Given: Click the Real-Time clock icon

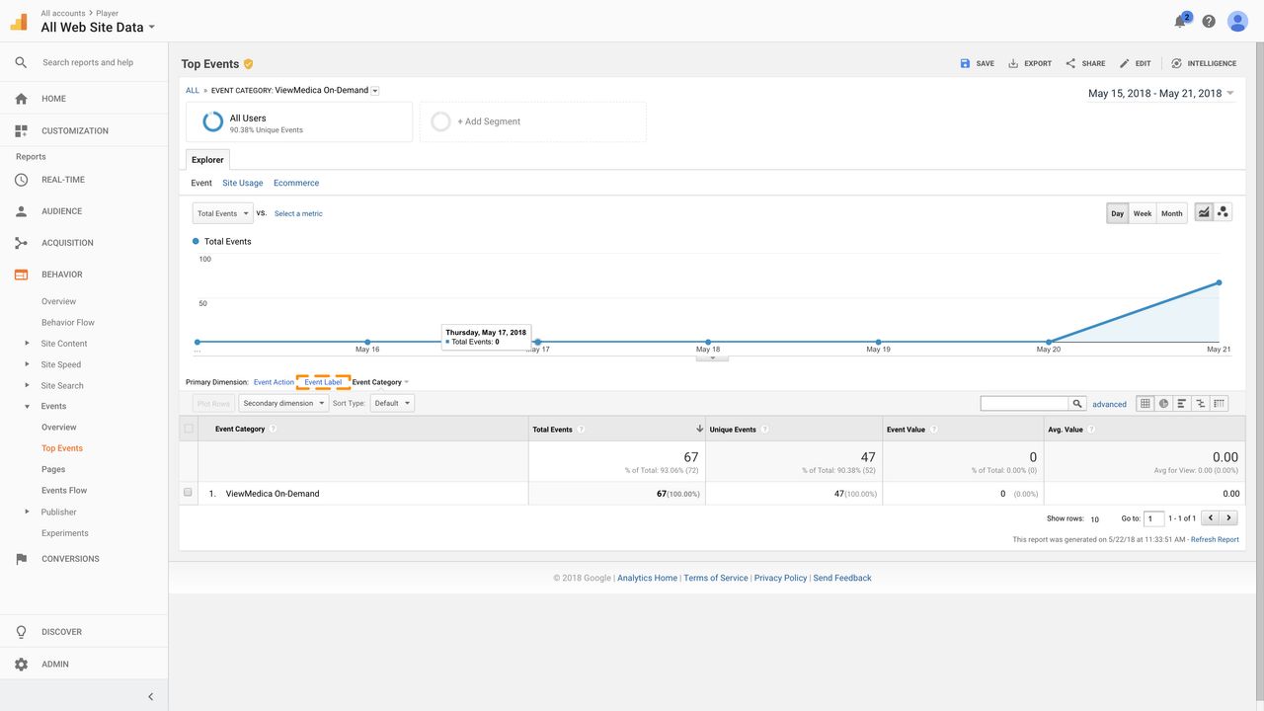Looking at the screenshot, I should [21, 180].
